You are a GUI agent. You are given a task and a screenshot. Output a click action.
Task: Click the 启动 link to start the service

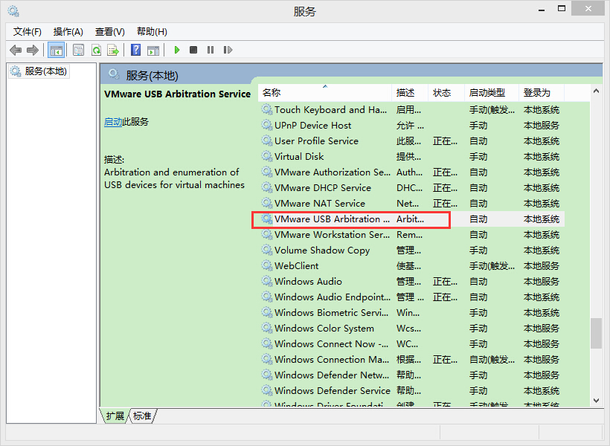point(113,122)
